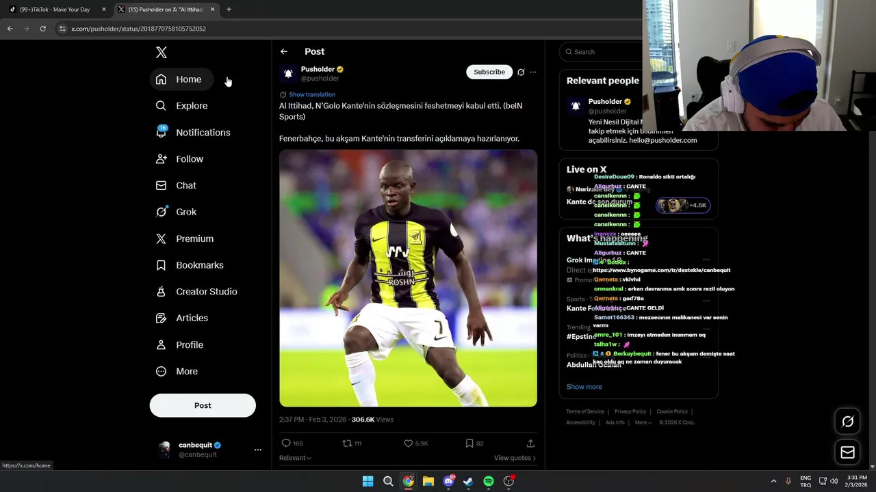This screenshot has height=492, width=876.
Task: Open the floating messages envelope button
Action: coord(847,452)
